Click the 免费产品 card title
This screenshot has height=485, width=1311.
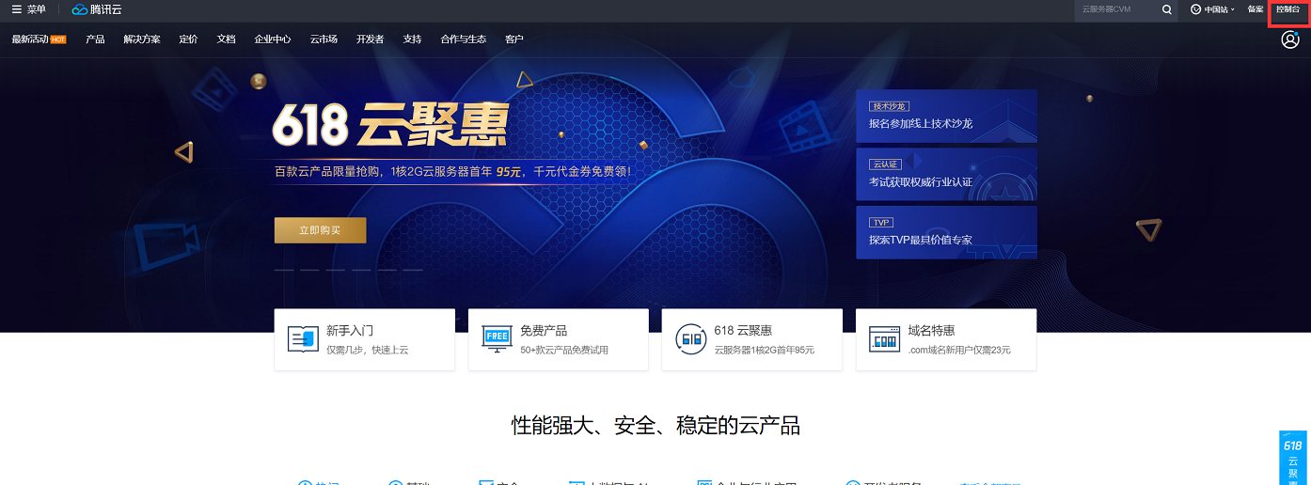click(544, 331)
